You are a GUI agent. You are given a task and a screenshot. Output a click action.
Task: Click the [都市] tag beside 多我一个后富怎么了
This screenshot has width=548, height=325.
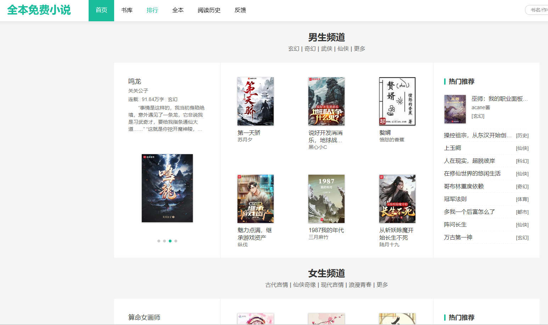click(x=522, y=212)
